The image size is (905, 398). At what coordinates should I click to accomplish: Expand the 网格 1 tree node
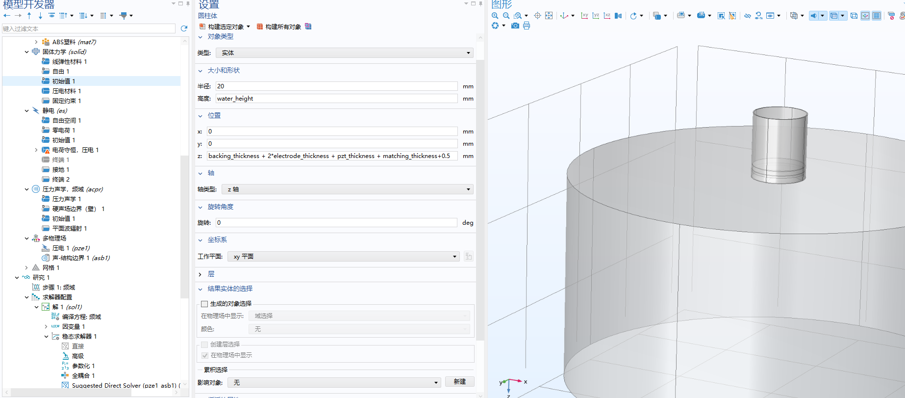[x=26, y=267]
